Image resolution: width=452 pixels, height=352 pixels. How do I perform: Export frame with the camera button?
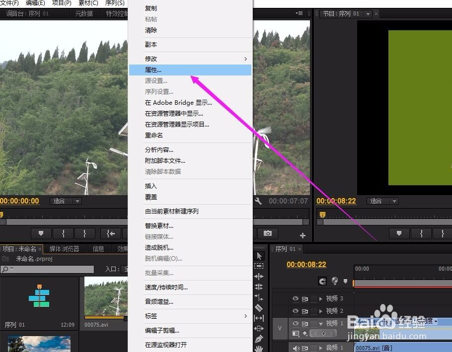(268, 233)
